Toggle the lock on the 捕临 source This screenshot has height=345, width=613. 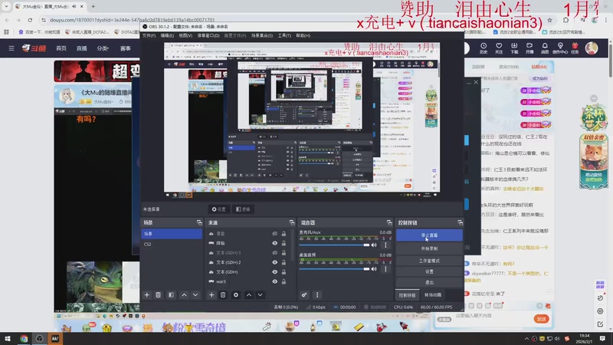284,243
